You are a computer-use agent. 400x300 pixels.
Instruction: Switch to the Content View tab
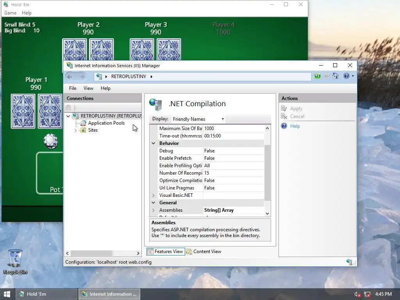click(204, 252)
